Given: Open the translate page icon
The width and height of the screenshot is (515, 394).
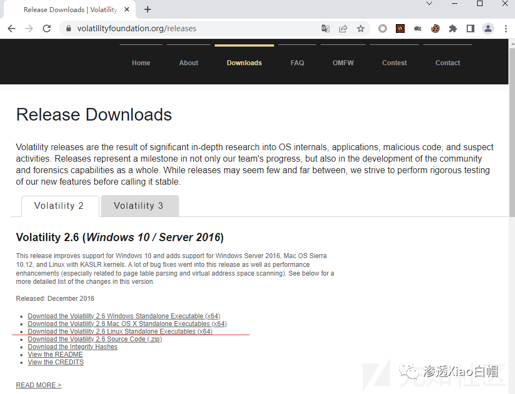Looking at the screenshot, I should tap(326, 28).
